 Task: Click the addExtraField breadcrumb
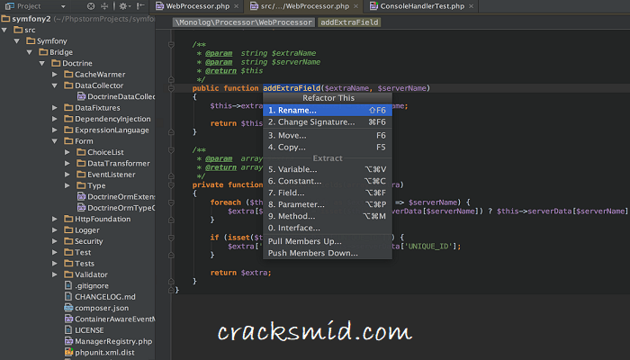[x=349, y=22]
